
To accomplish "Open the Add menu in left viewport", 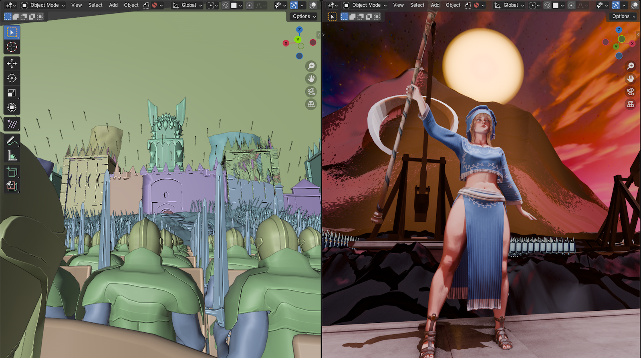I will tap(113, 5).
